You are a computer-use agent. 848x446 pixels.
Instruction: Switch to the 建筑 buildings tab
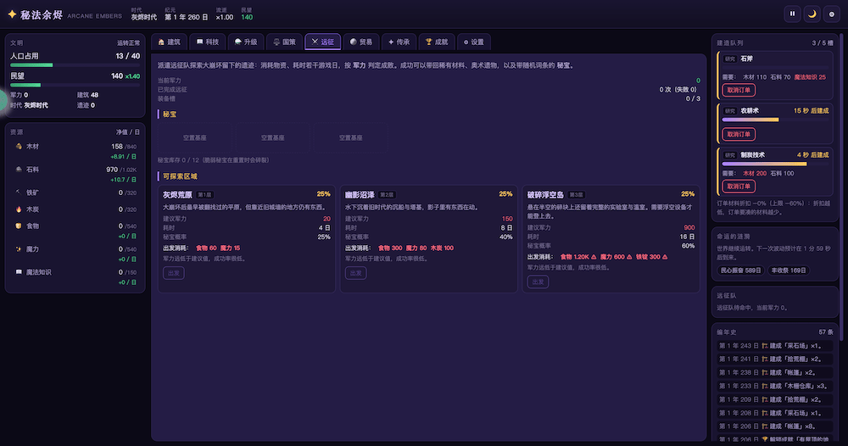pos(170,42)
